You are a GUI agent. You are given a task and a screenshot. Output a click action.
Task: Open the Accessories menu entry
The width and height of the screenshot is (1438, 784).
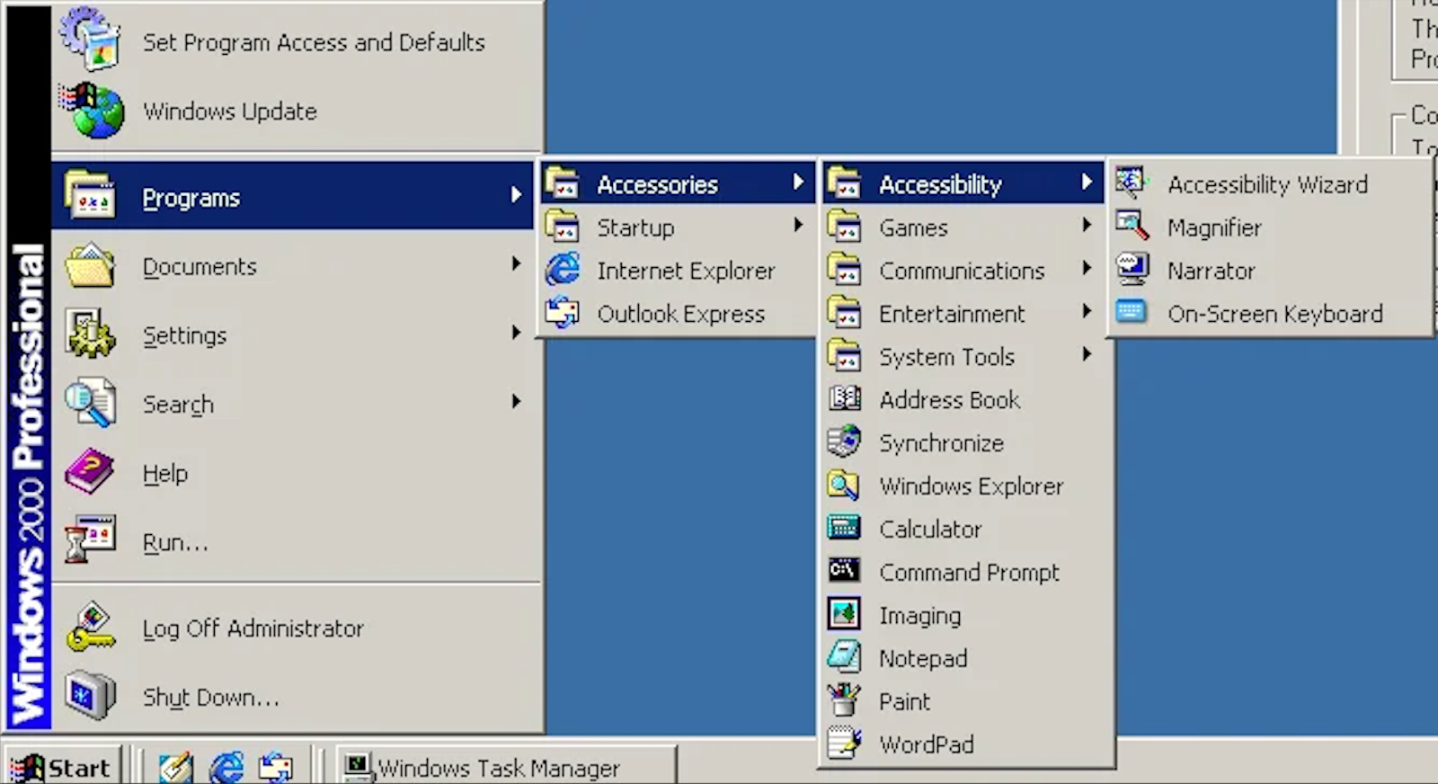[x=677, y=183]
